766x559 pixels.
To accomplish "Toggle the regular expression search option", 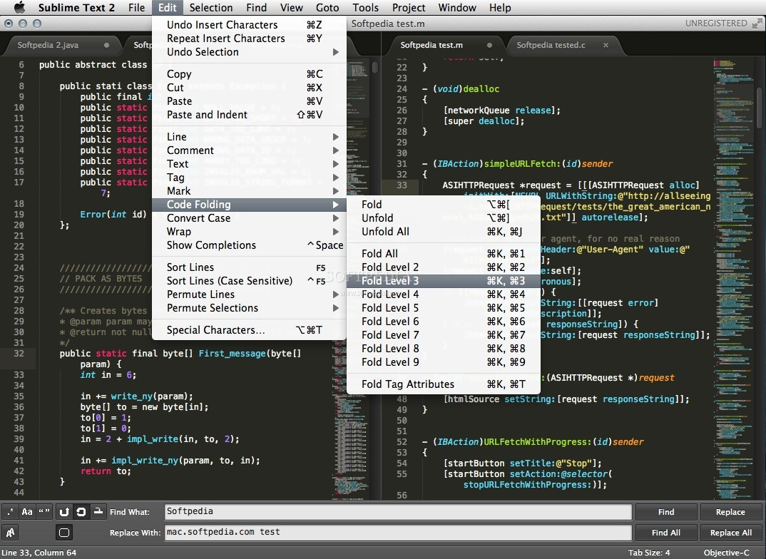I will coord(10,511).
